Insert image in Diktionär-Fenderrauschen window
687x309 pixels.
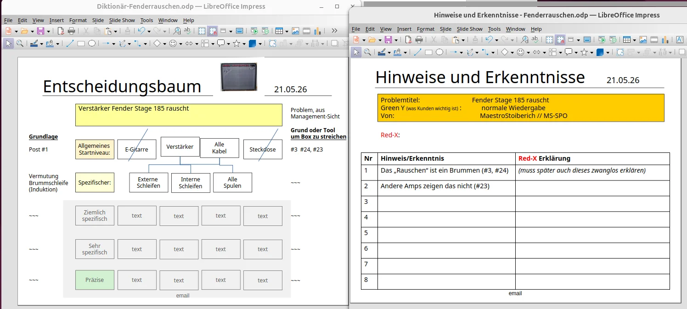pyautogui.click(x=295, y=31)
